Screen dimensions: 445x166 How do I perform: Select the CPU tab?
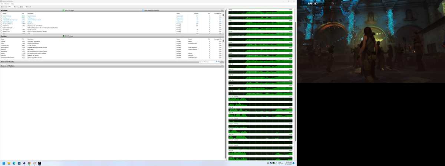9,7
